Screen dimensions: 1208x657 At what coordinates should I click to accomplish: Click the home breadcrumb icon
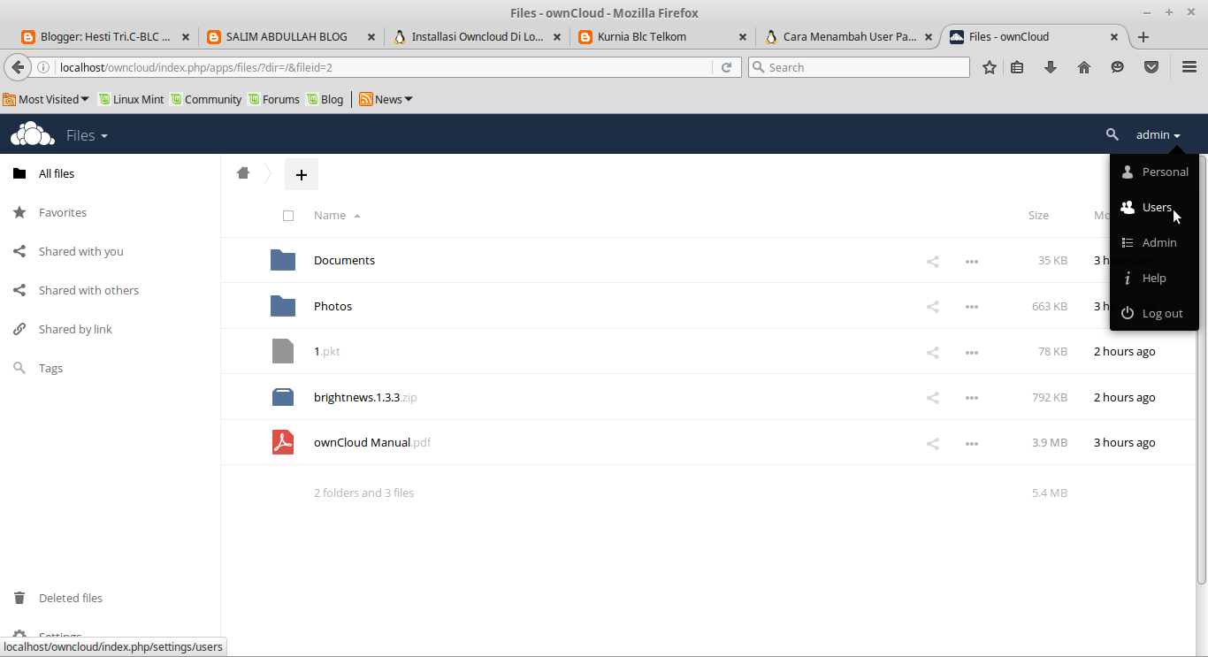click(243, 173)
